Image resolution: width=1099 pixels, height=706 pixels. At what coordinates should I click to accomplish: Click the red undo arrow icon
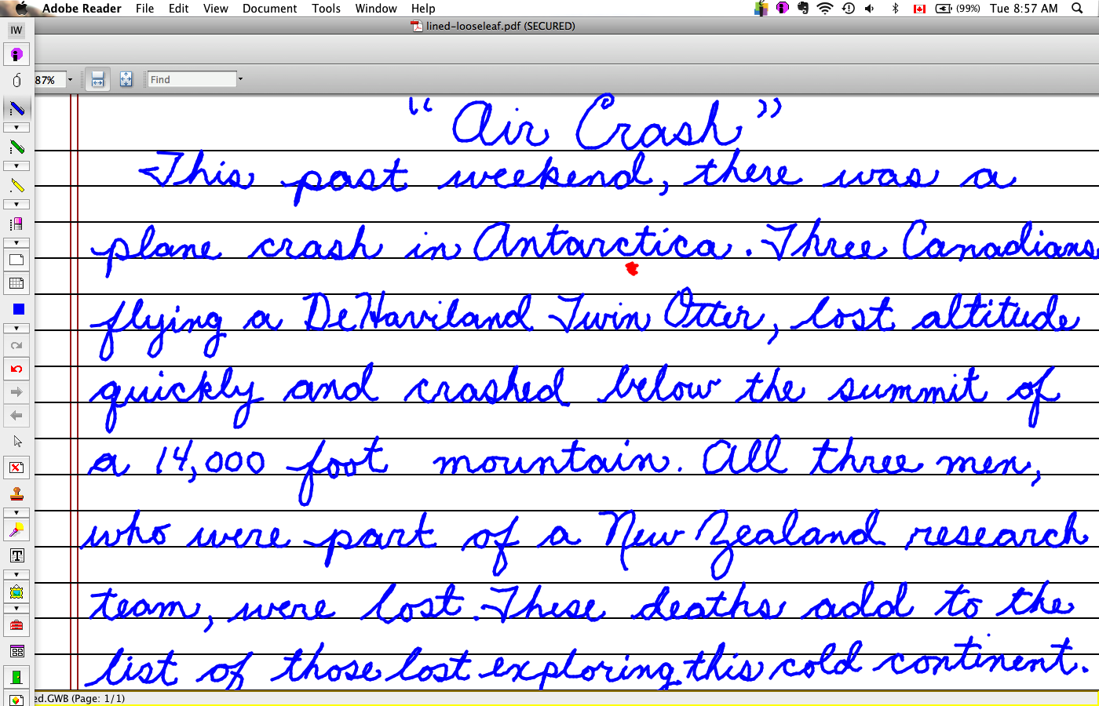[x=16, y=369]
